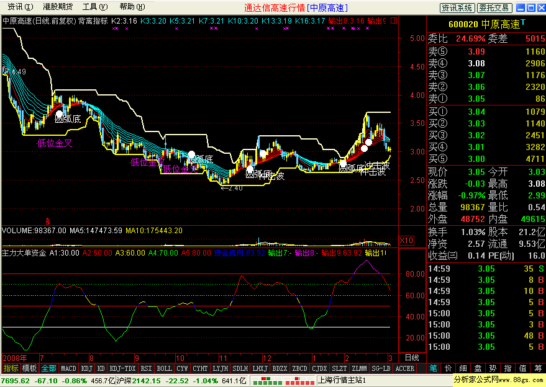
Task: Click the 日线 period label
Action: [412, 358]
